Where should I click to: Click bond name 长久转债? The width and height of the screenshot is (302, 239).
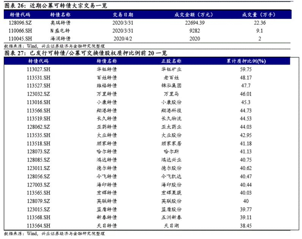point(107,118)
